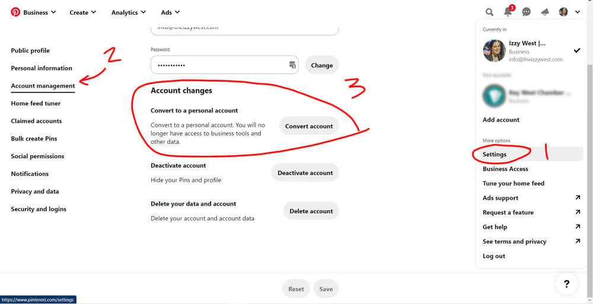Image resolution: width=593 pixels, height=304 pixels.
Task: Click the Reset button
Action: coord(296,289)
